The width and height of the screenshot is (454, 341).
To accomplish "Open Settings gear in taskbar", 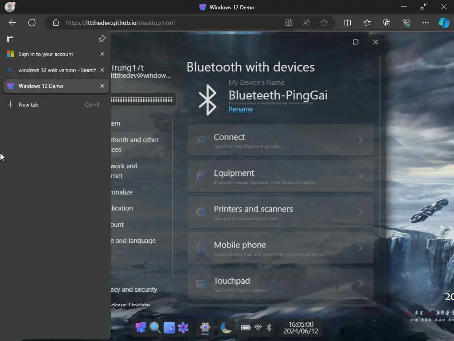I will click(205, 328).
